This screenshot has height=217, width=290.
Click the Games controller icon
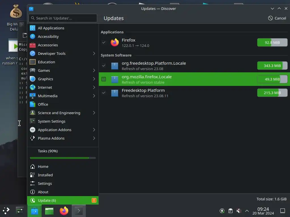[33, 70]
